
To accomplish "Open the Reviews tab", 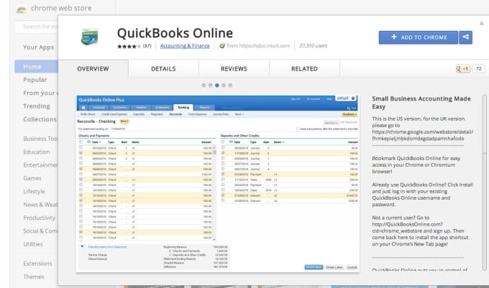I will tap(234, 69).
